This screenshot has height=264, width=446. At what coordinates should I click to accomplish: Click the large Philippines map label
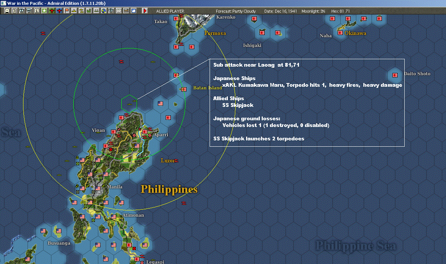coord(169,190)
